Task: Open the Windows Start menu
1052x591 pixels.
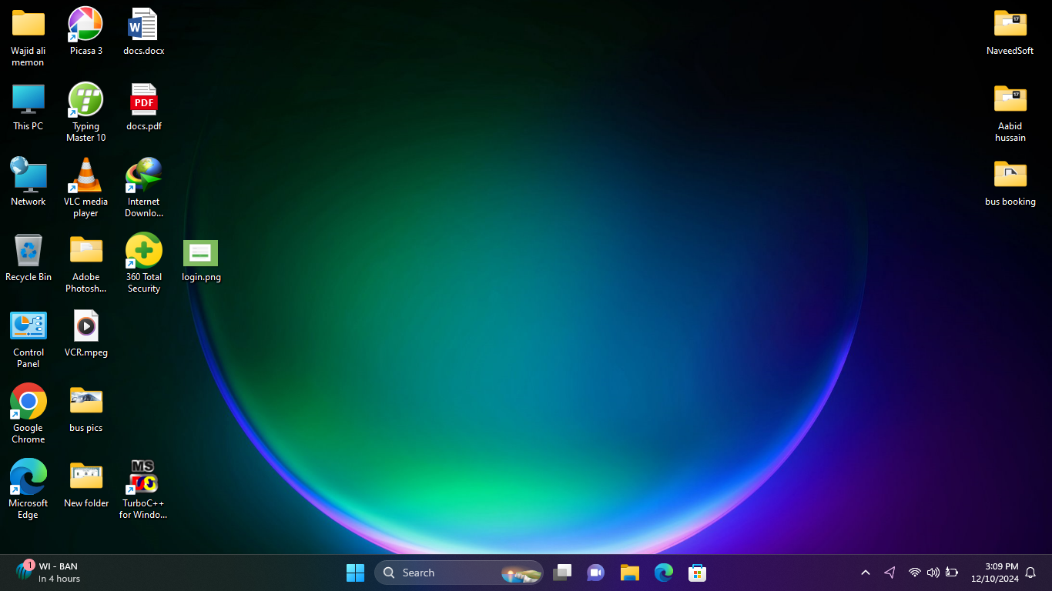Action: (355, 573)
